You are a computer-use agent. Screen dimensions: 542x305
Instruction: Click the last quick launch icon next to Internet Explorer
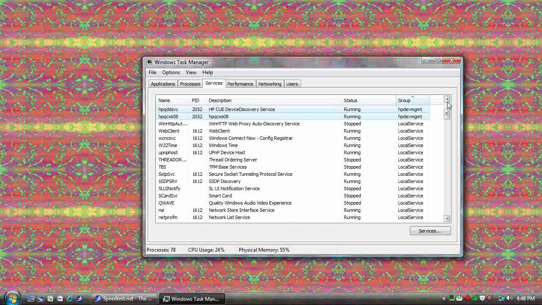pos(79,299)
